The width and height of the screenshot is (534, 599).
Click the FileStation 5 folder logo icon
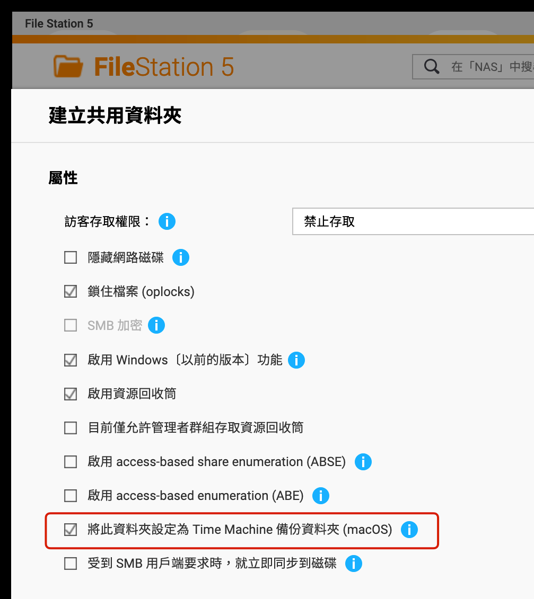[68, 67]
